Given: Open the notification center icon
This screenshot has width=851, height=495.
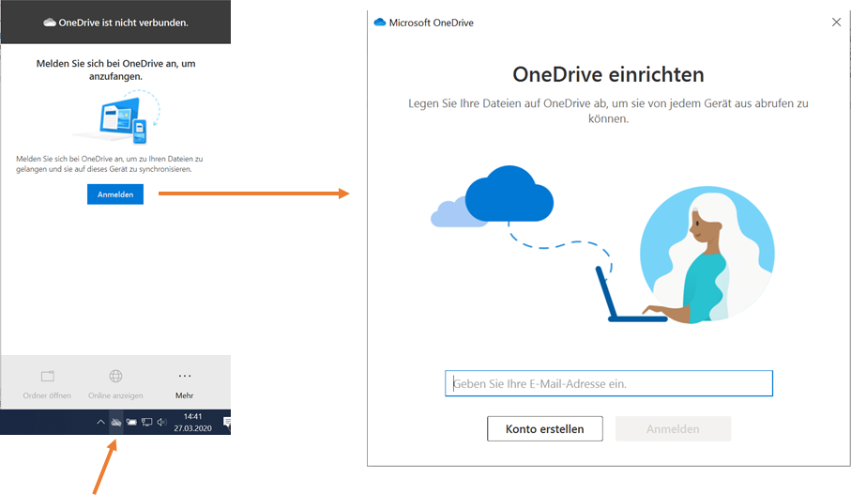Looking at the screenshot, I should click(227, 422).
